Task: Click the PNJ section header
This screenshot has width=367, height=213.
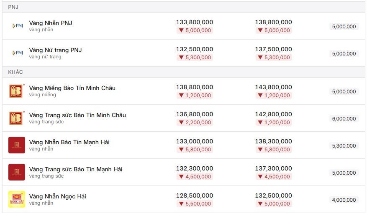Action: [183, 7]
